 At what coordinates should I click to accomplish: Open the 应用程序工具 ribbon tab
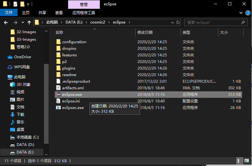pos(84,13)
